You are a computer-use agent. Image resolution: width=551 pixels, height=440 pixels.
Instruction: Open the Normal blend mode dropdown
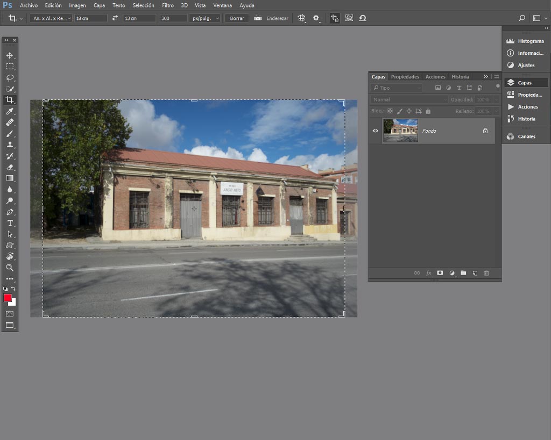click(x=409, y=99)
